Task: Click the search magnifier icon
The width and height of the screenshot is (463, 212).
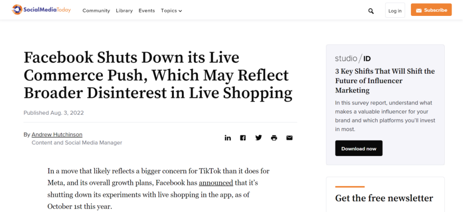Action: click(371, 11)
